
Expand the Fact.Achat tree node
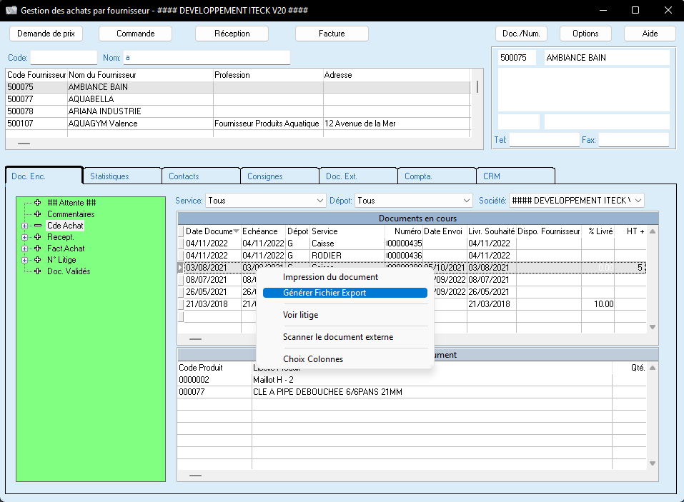25,249
